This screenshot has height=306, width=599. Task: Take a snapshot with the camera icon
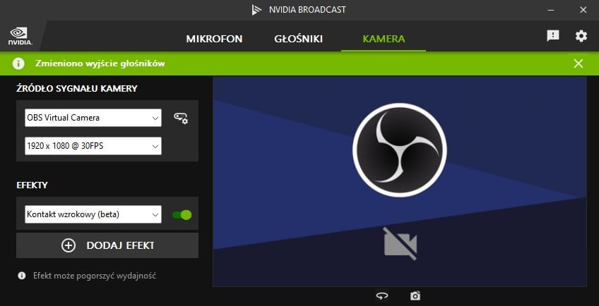[415, 295]
